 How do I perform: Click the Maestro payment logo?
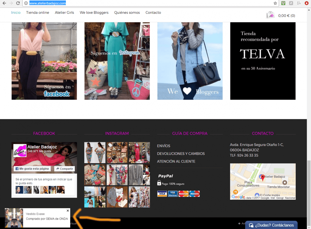(195, 194)
